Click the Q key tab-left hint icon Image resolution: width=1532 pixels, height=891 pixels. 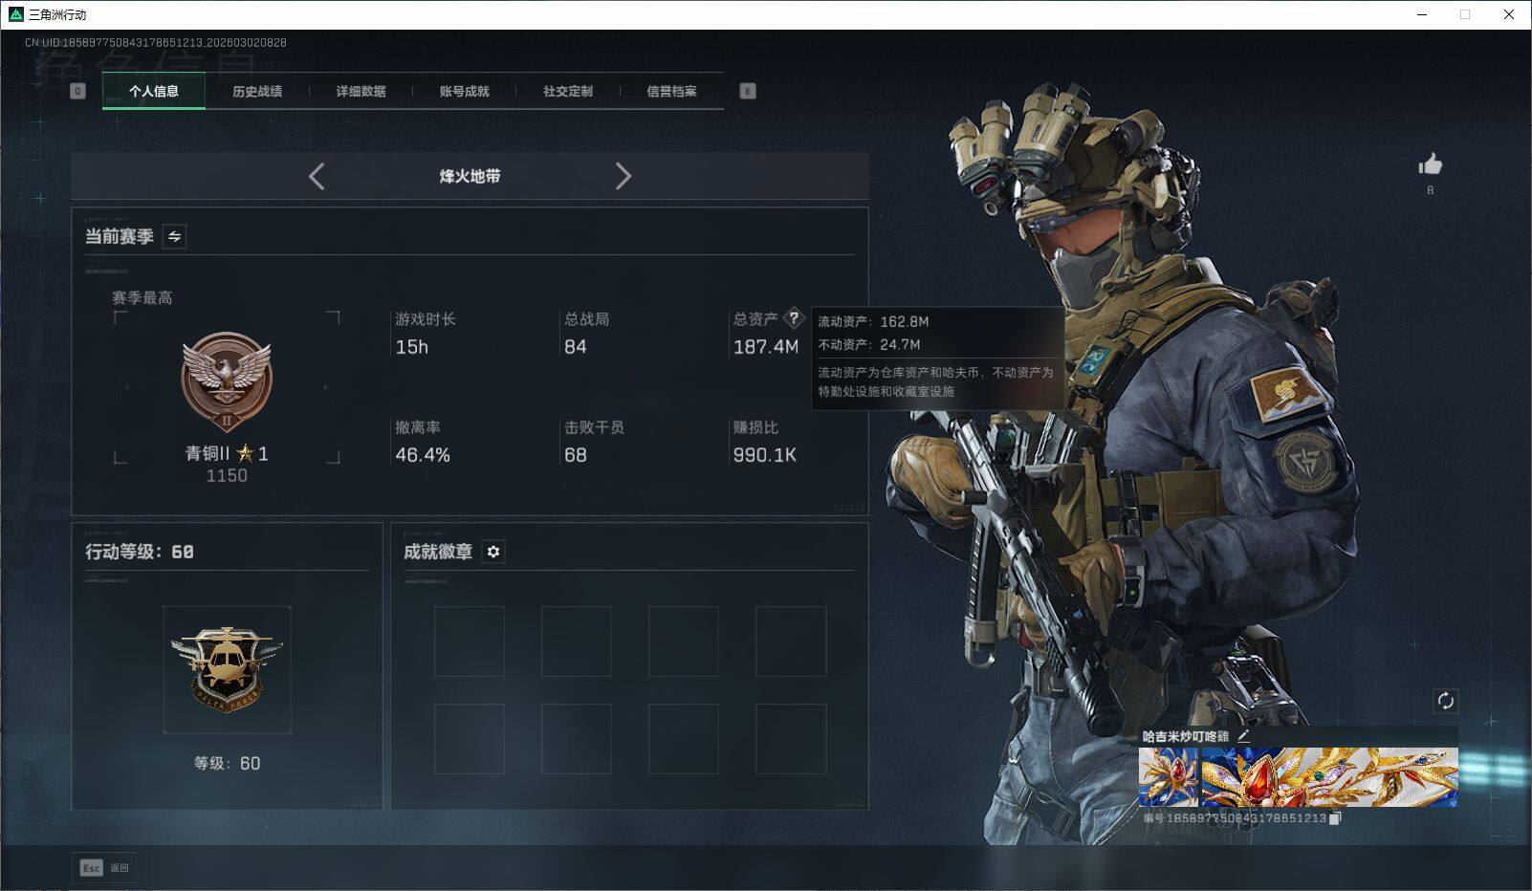pyautogui.click(x=78, y=91)
